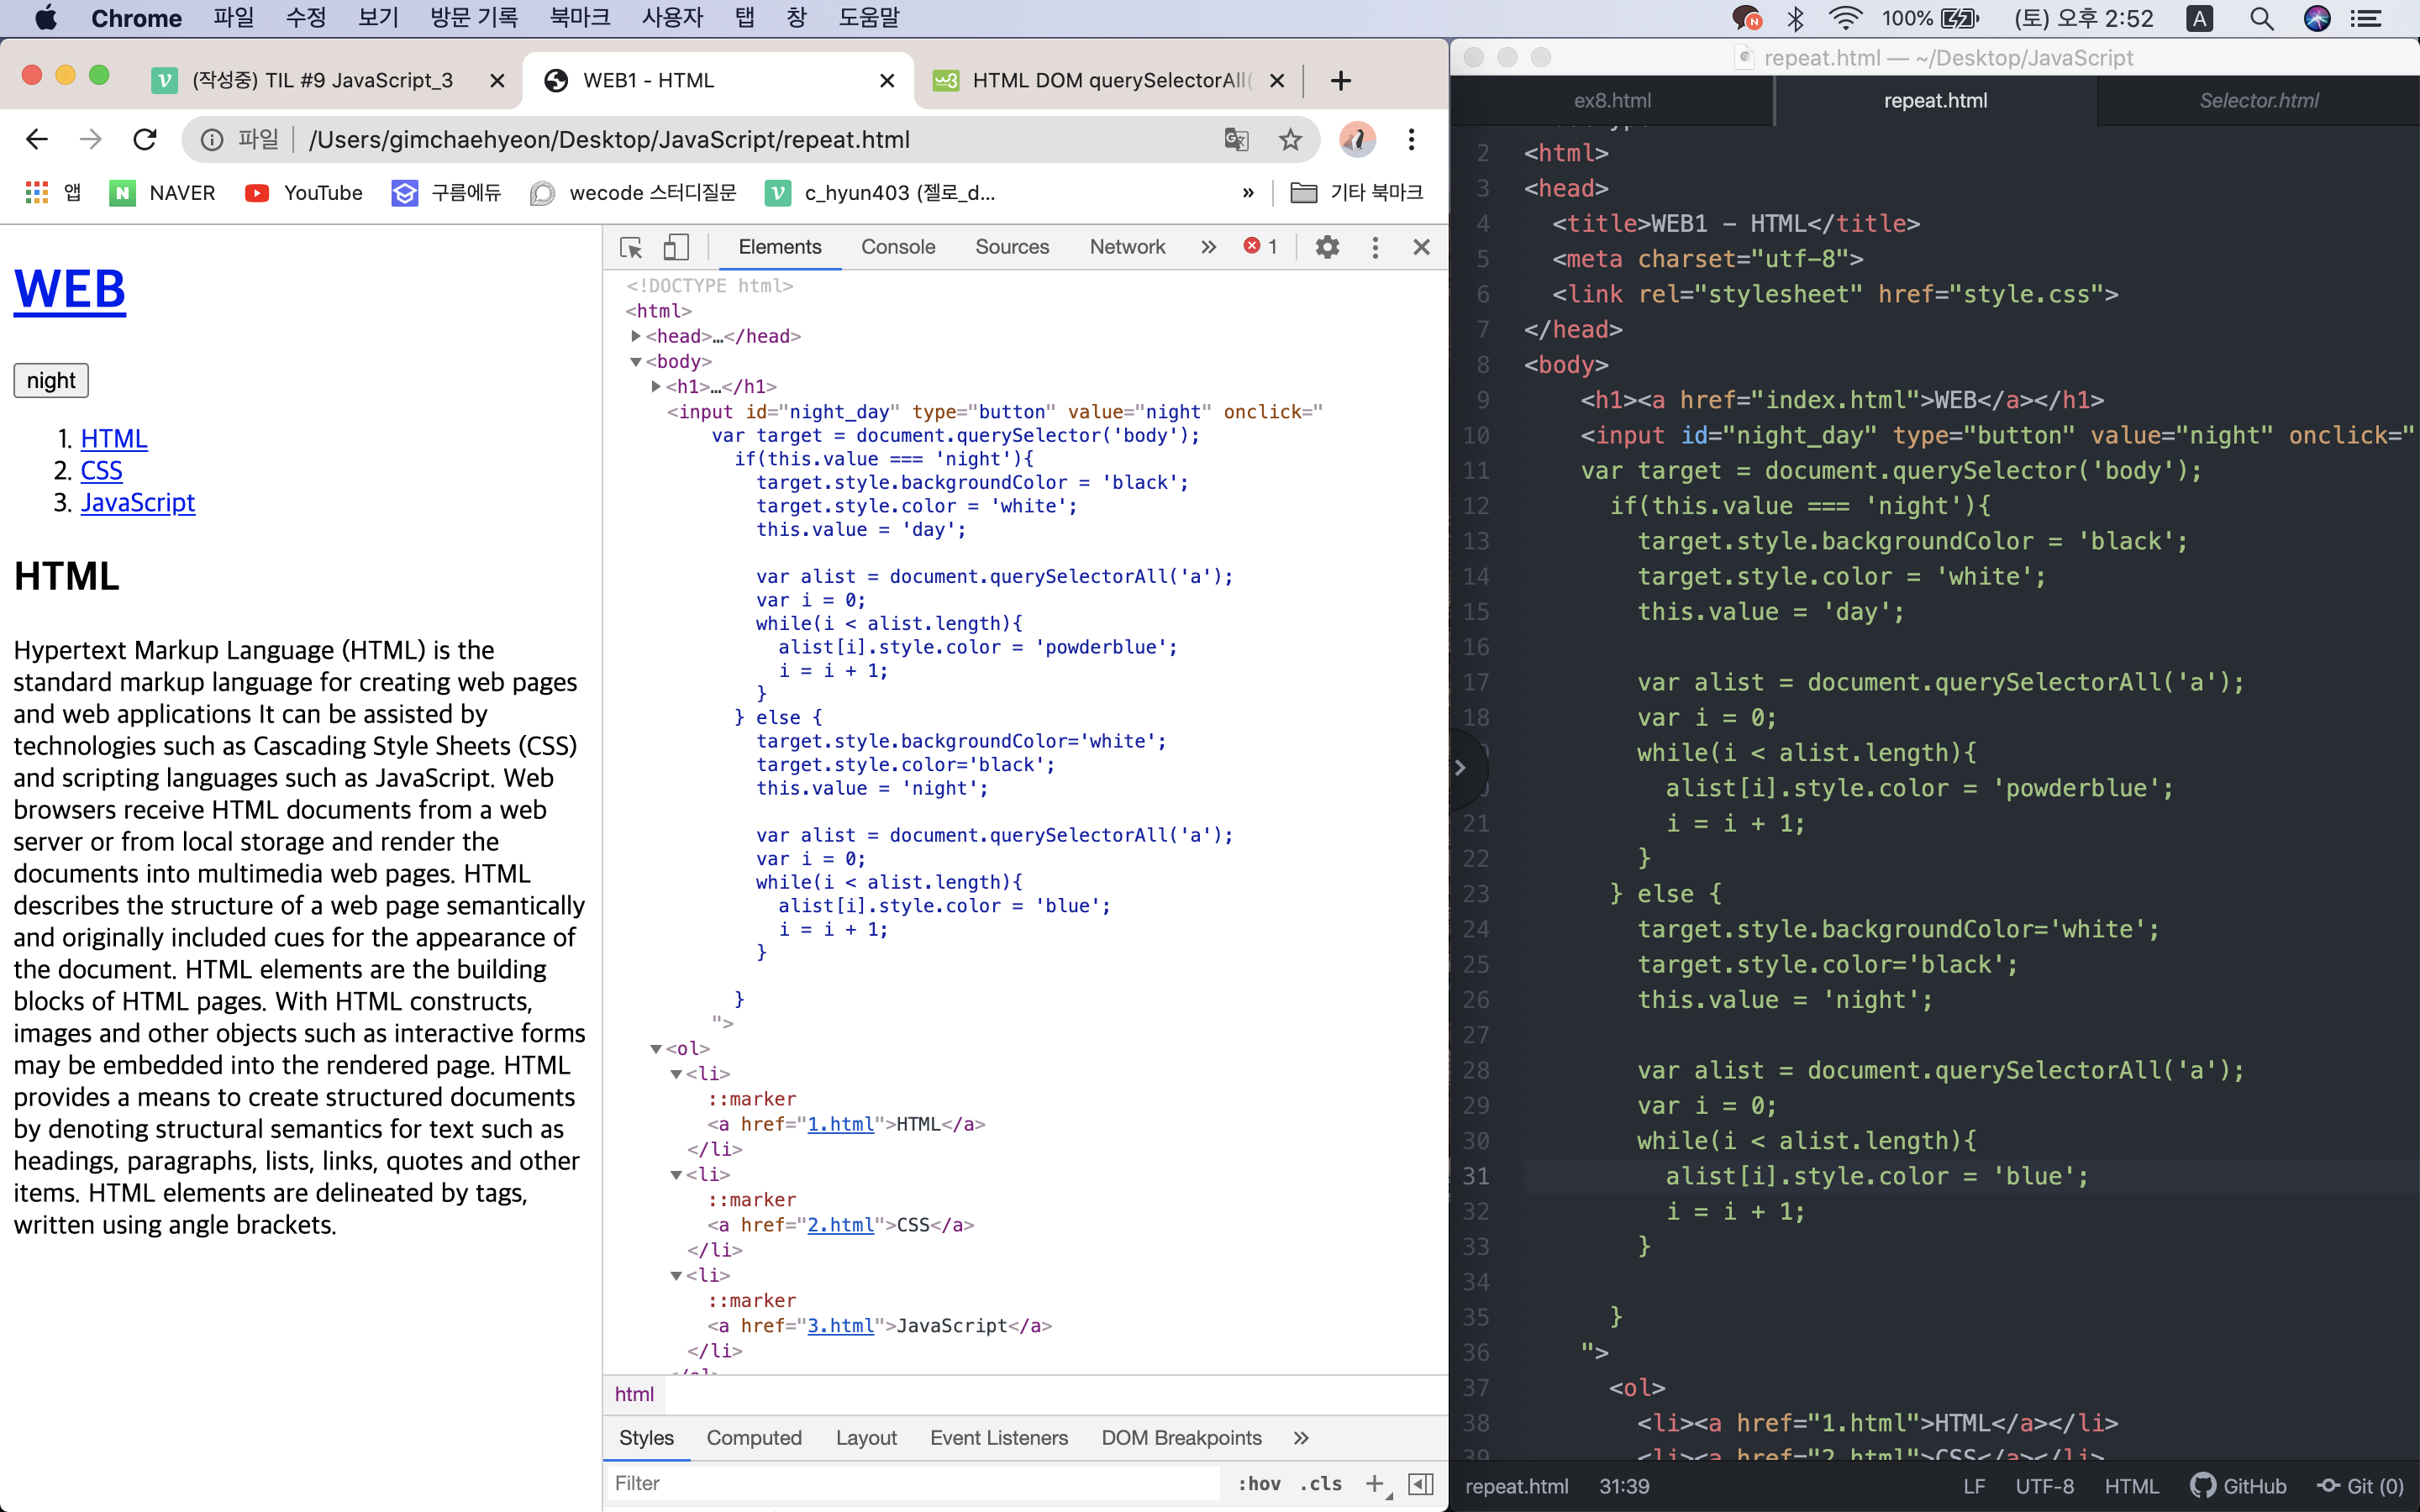Open DevTools three-dot customize menu
The width and height of the screenshot is (2420, 1512).
pos(1375,247)
